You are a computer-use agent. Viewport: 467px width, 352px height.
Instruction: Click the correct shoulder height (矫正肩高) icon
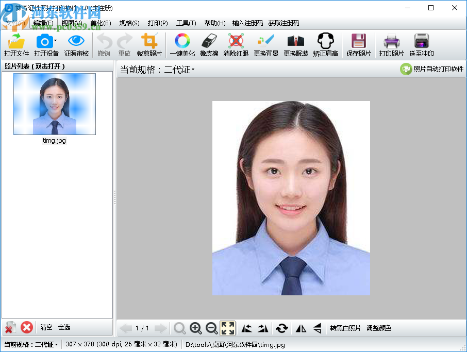325,41
